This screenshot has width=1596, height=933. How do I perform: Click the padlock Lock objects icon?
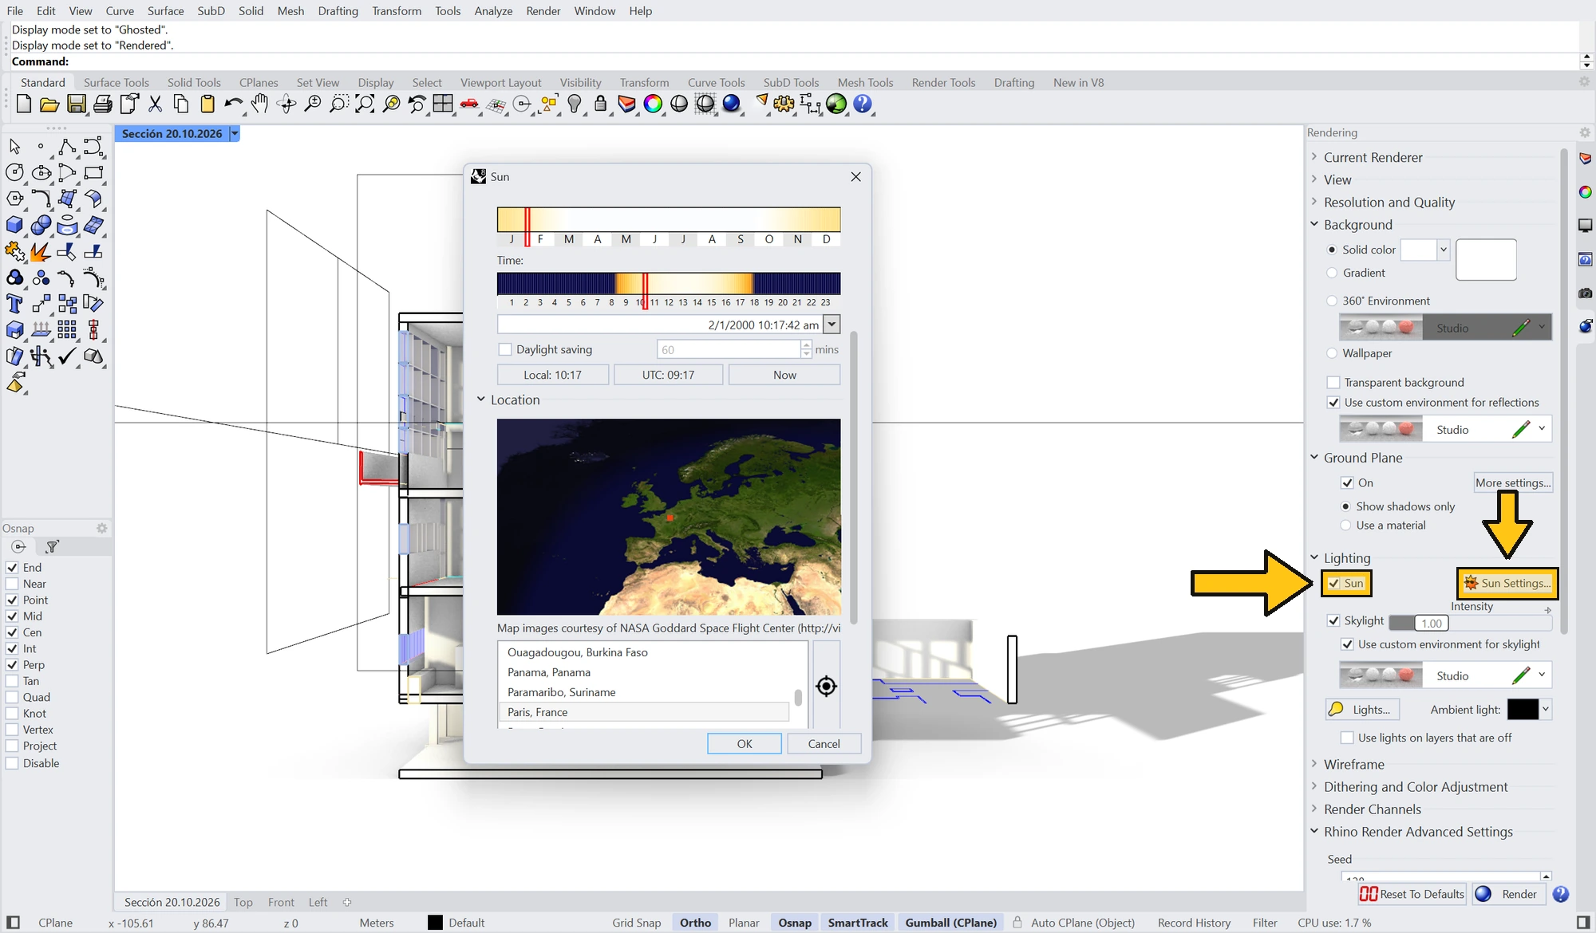point(601,104)
